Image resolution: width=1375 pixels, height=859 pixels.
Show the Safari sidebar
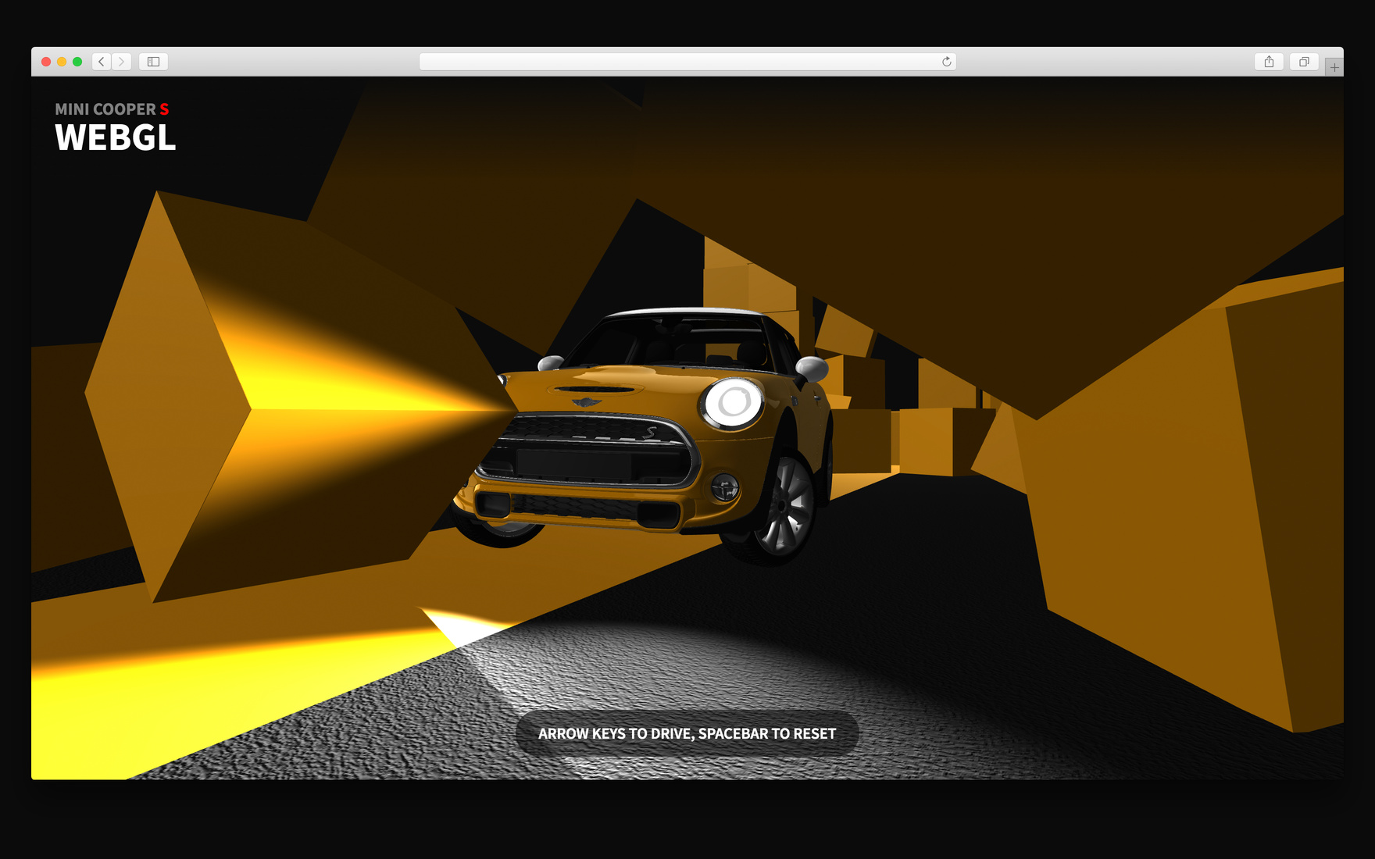pos(153,62)
